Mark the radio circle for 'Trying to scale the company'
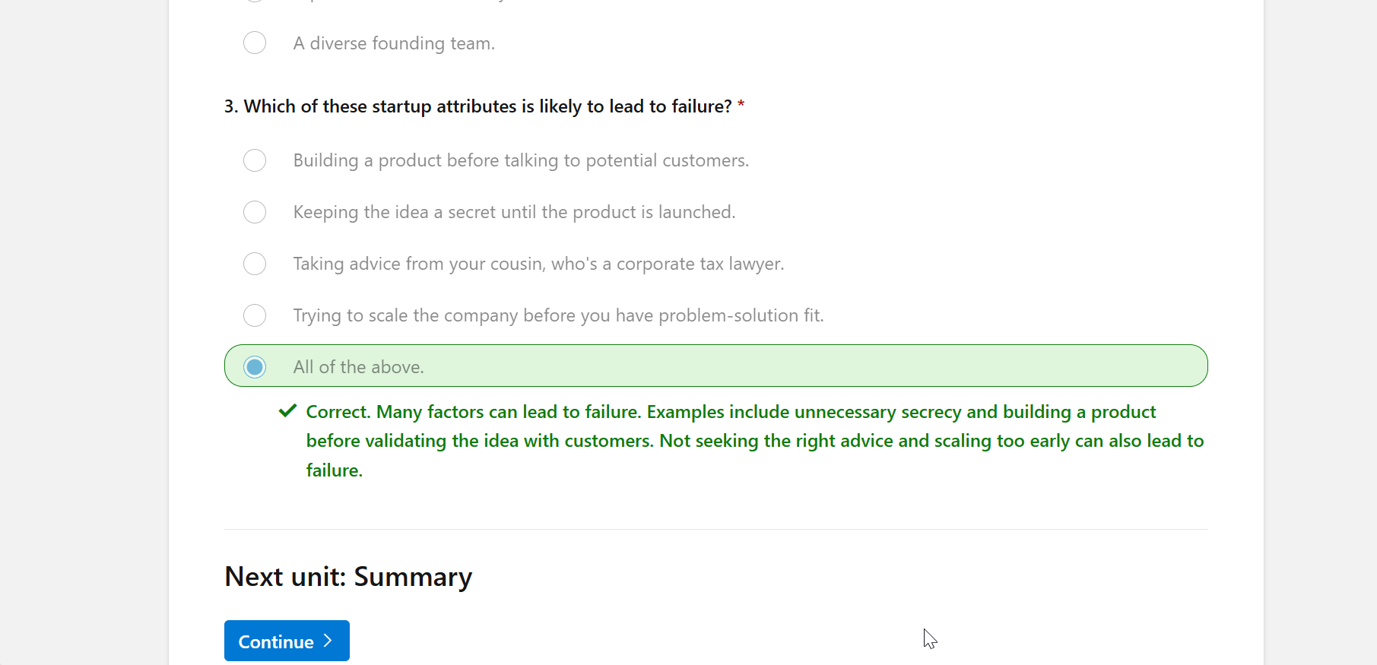The width and height of the screenshot is (1377, 665). [255, 315]
